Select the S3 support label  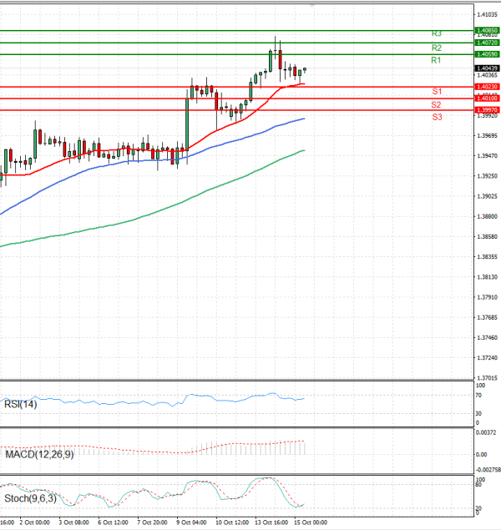click(437, 118)
